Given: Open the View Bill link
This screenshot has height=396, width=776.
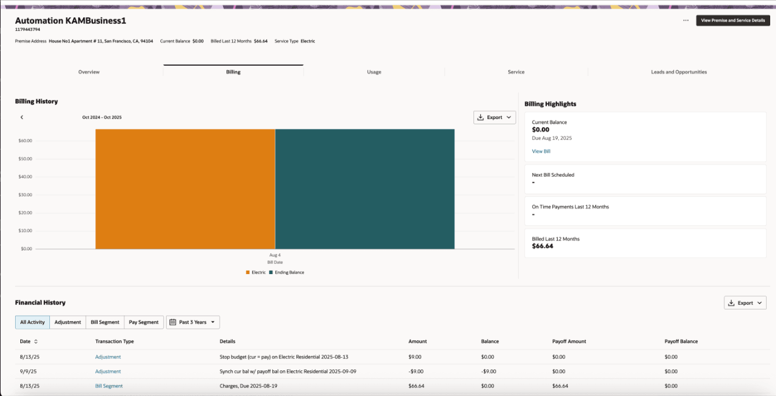Looking at the screenshot, I should 541,151.
